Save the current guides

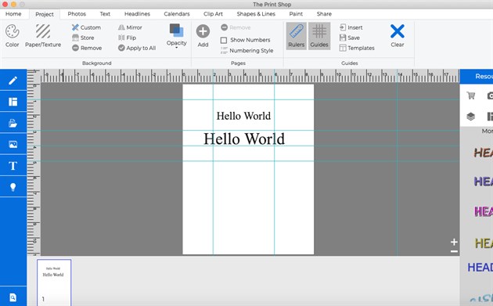pos(349,38)
